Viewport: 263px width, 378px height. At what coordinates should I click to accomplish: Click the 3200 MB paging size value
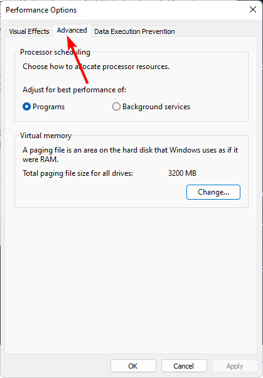pyautogui.click(x=182, y=173)
